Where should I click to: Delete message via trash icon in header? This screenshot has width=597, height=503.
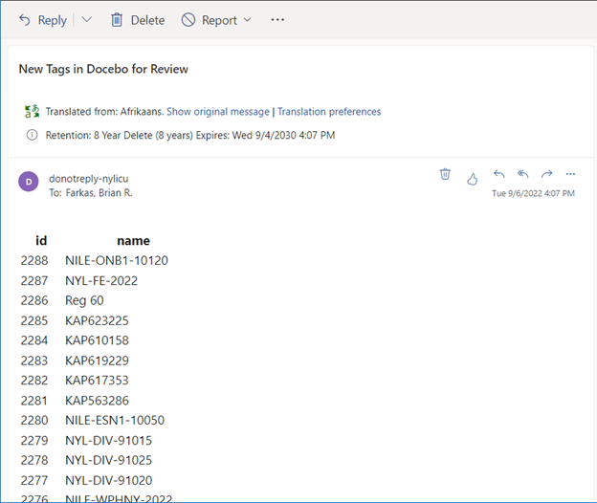[445, 174]
